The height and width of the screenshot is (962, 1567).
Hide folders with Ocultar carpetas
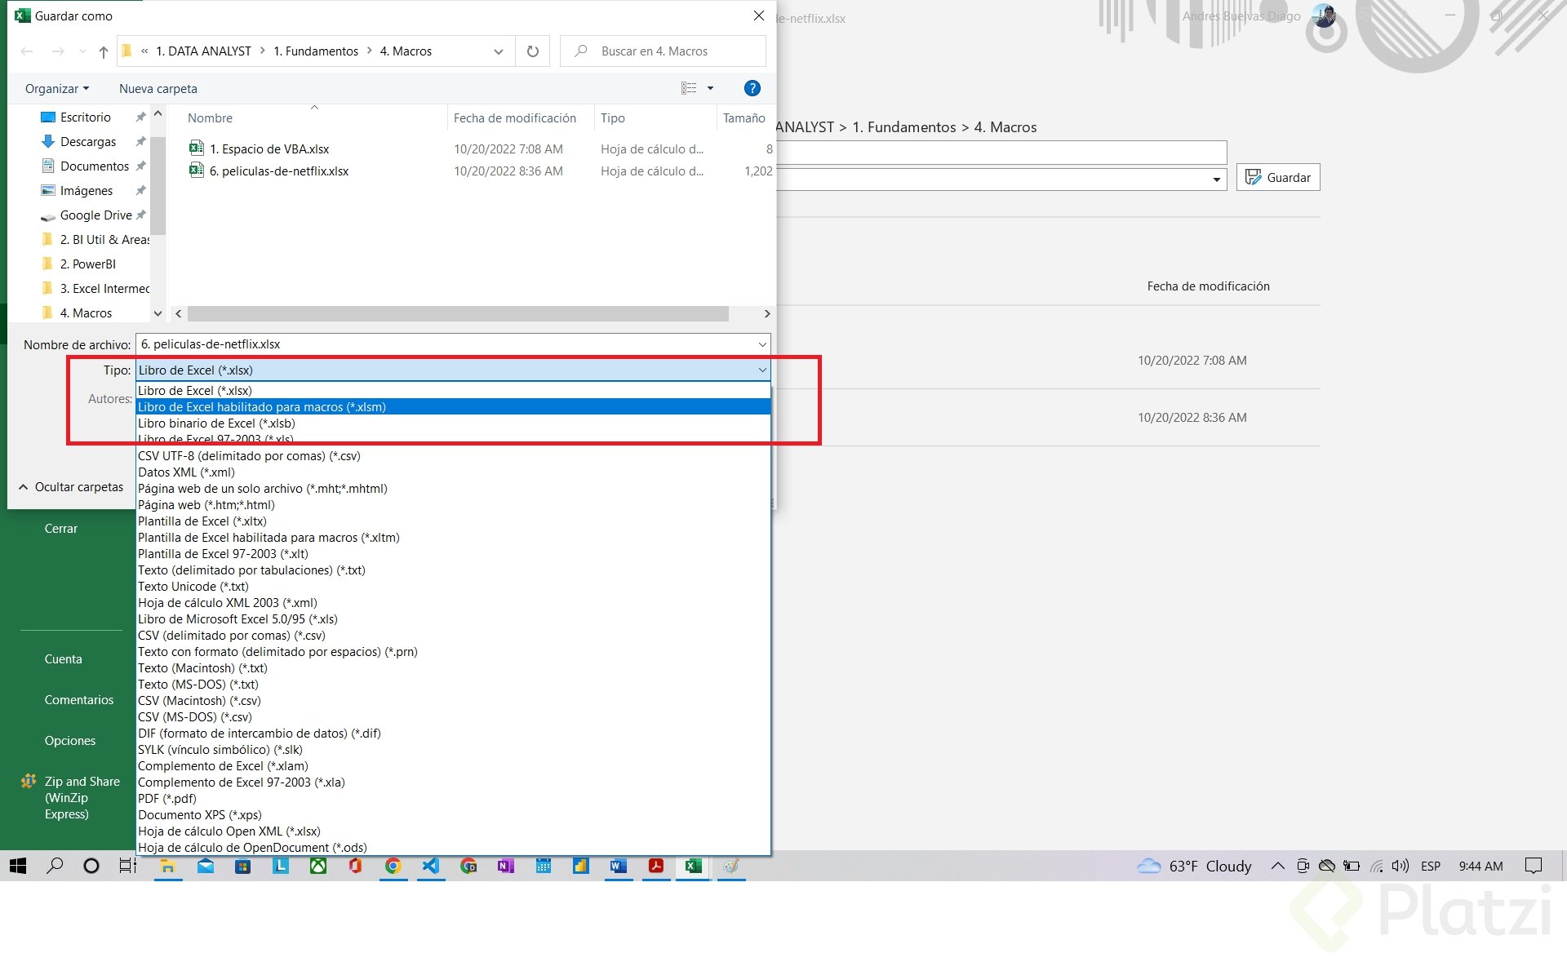coord(71,487)
